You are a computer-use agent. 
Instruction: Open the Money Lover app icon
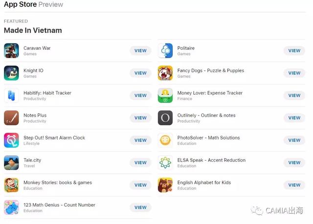tap(165, 96)
